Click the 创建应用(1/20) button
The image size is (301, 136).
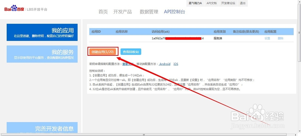[x=103, y=52]
